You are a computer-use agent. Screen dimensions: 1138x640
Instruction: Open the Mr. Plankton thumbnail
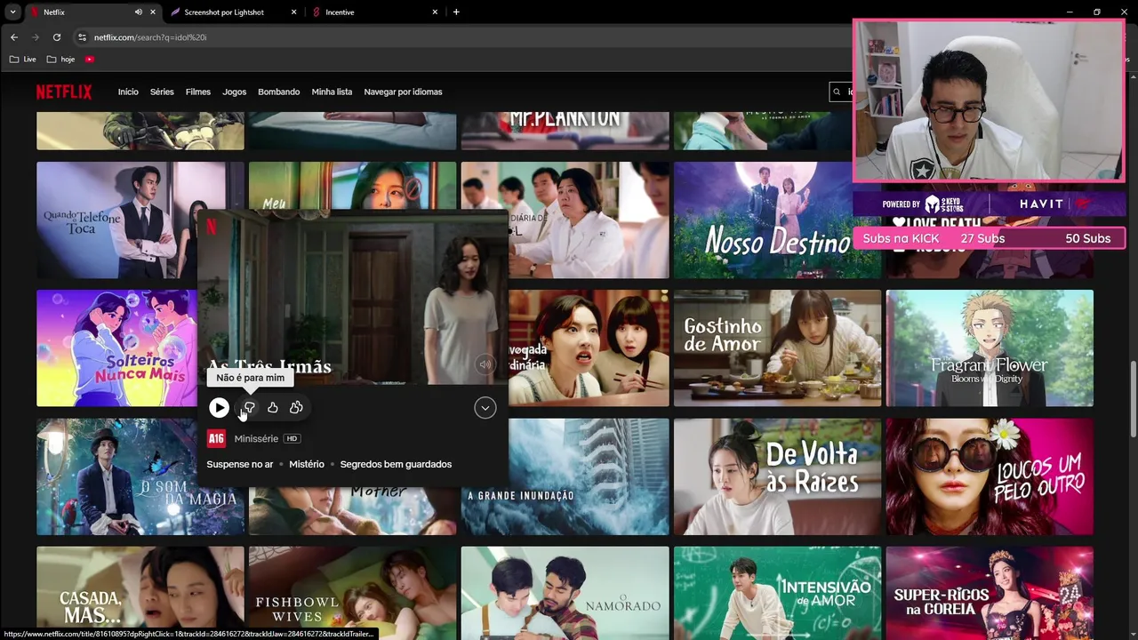pyautogui.click(x=565, y=131)
